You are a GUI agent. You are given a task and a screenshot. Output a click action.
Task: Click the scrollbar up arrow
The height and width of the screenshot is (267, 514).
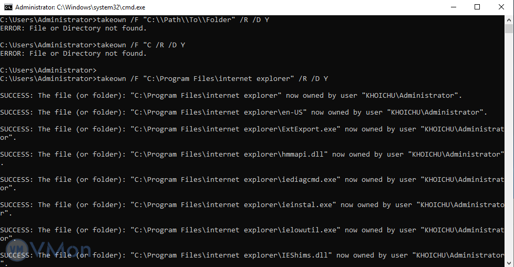[509, 19]
